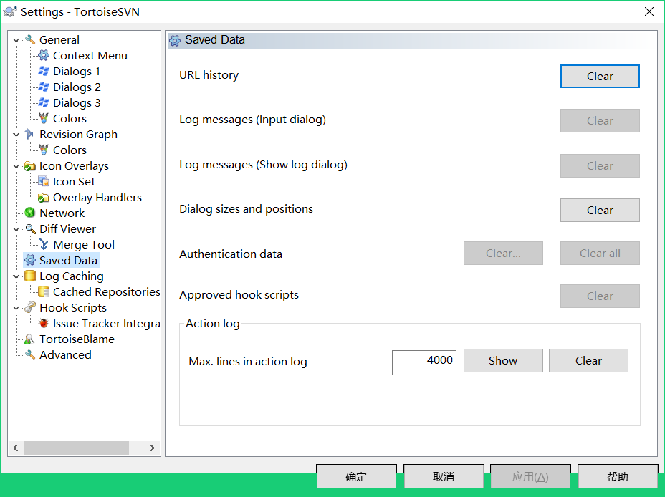
Task: Clear Approved hook scripts
Action: tap(600, 296)
